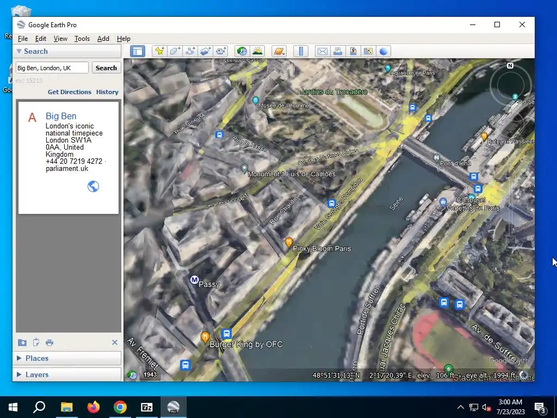Viewport: 557px width, 418px height.
Task: Open the Add menu
Action: click(103, 39)
